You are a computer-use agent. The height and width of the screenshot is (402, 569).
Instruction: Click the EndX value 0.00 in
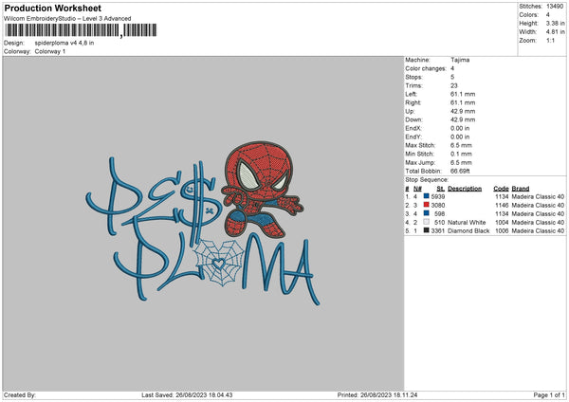[460, 128]
